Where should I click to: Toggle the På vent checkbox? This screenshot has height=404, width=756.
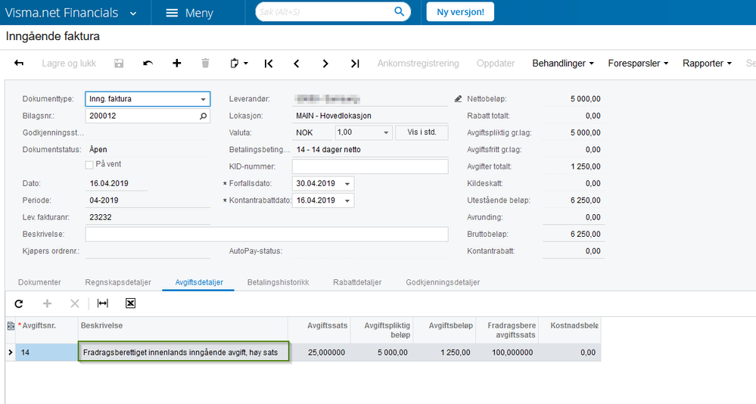pos(89,165)
